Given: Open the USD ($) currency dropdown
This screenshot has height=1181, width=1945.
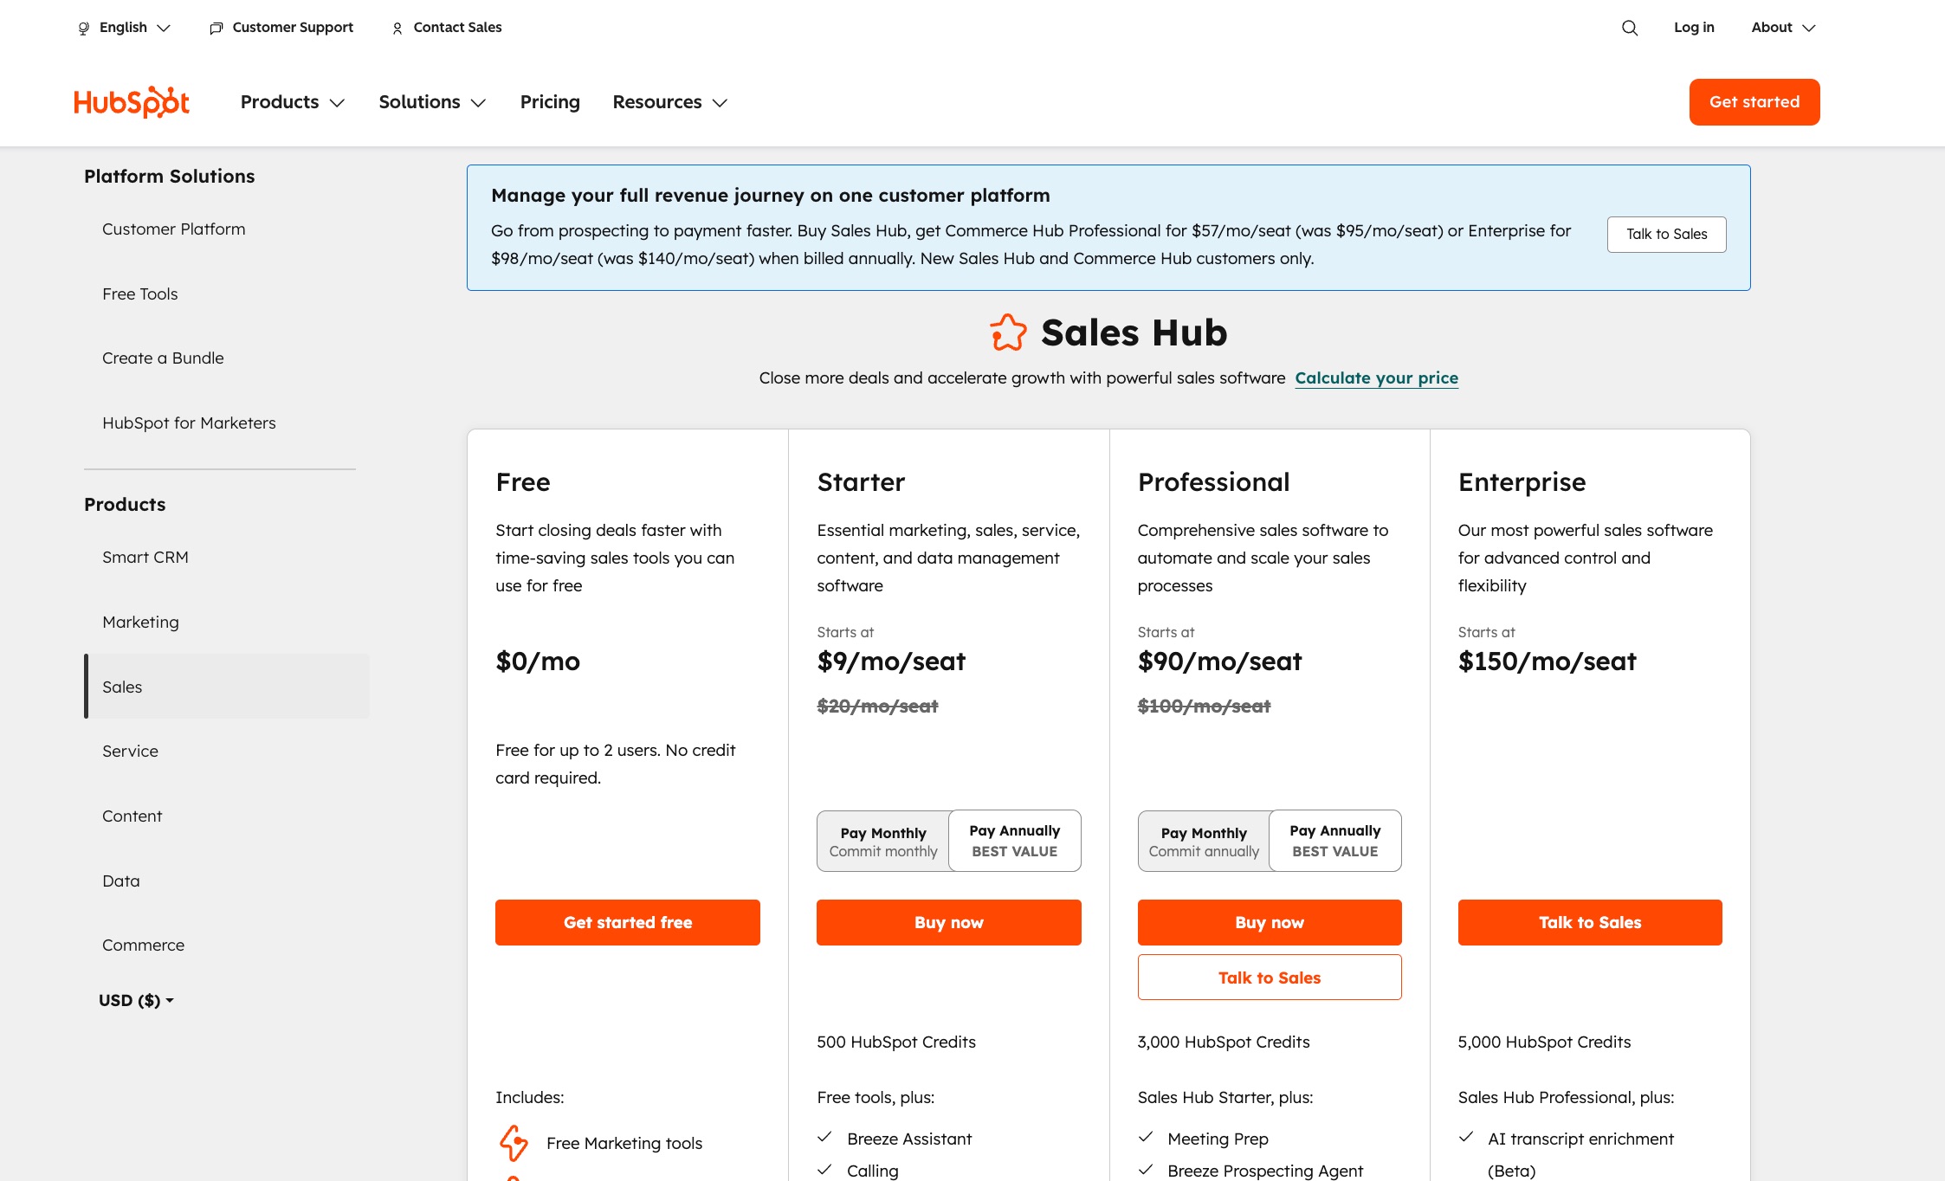Looking at the screenshot, I should tap(134, 1000).
